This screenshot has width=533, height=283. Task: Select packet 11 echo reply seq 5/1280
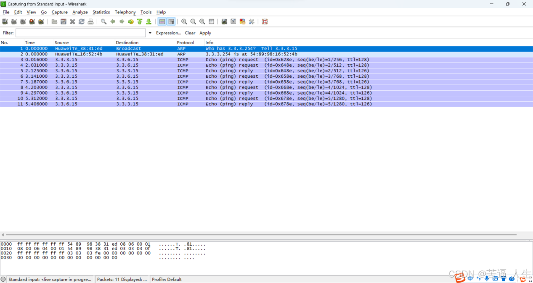point(266,104)
